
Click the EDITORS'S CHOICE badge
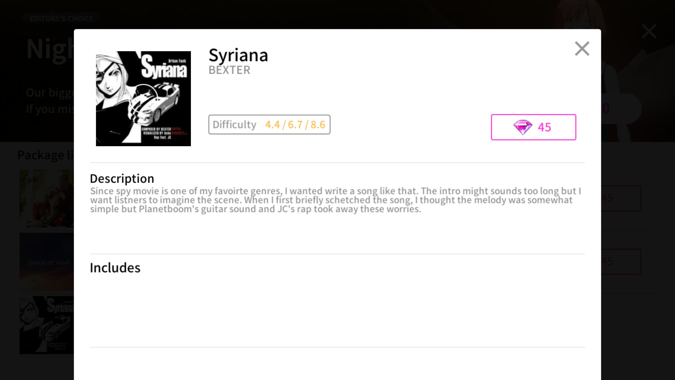[x=62, y=18]
